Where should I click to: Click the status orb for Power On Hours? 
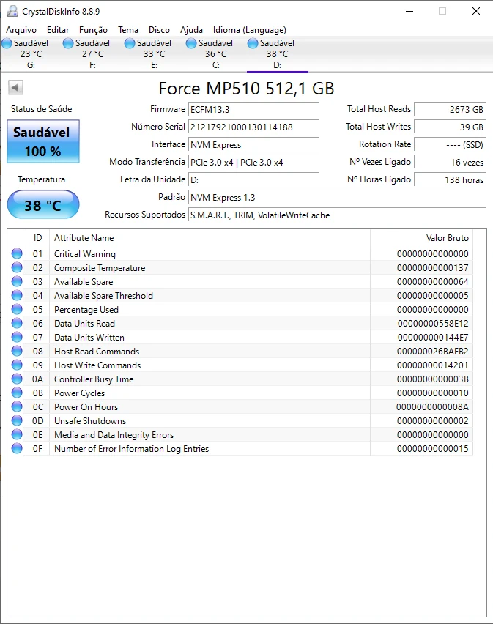[17, 406]
